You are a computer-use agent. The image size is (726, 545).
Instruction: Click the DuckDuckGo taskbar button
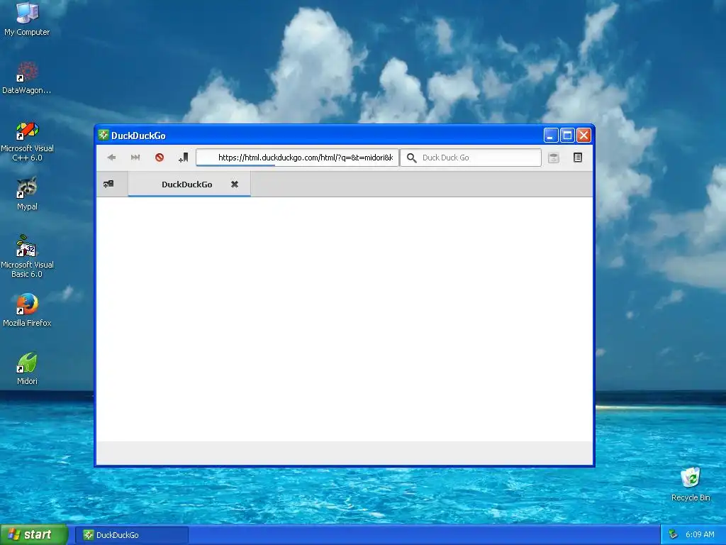tap(131, 535)
